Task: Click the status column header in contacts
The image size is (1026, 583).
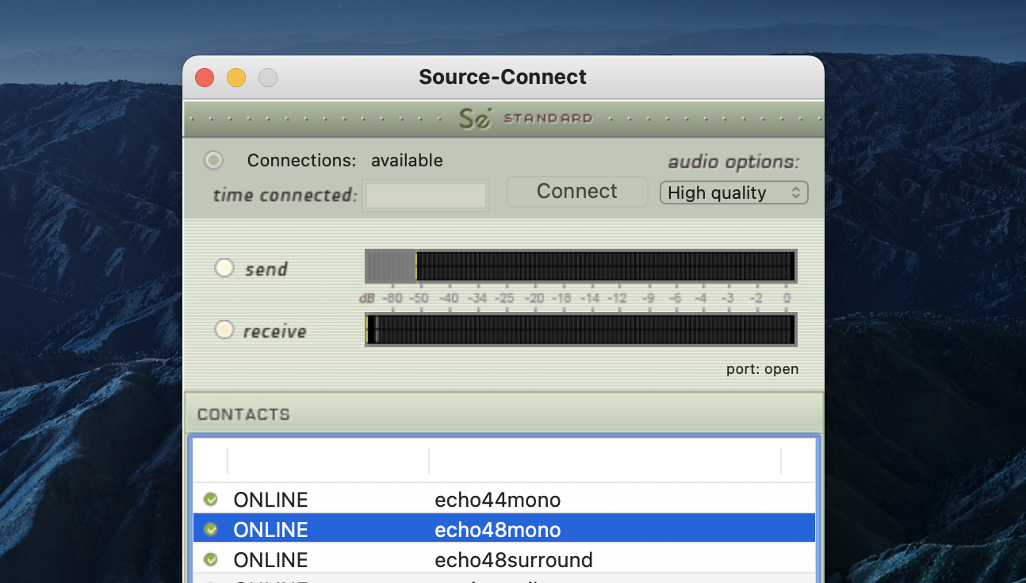Action: tap(327, 461)
